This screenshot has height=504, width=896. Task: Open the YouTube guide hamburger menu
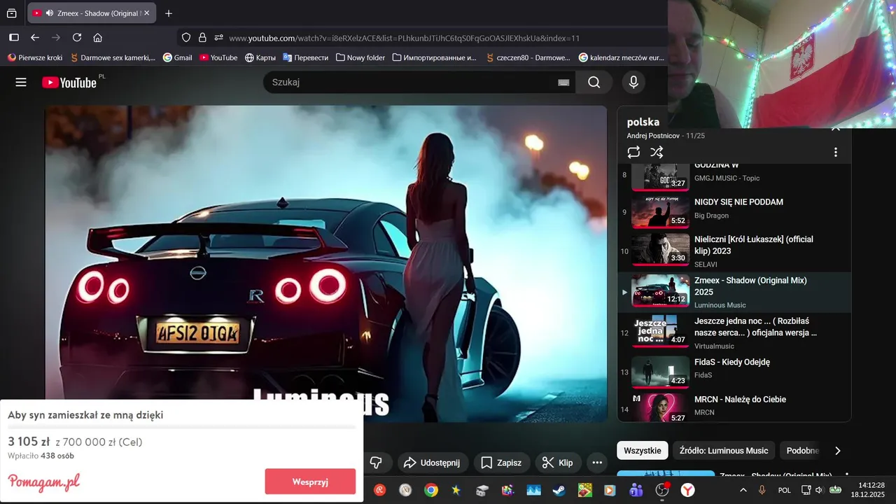click(x=21, y=83)
